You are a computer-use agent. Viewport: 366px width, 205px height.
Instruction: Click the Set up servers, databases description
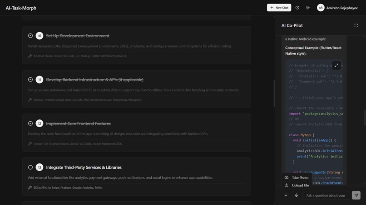(x=134, y=90)
